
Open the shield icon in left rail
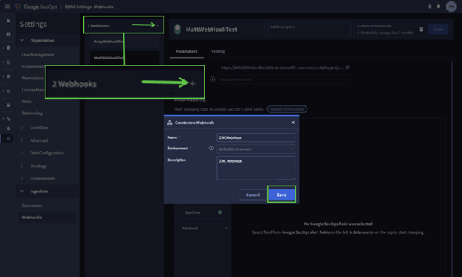point(8,48)
